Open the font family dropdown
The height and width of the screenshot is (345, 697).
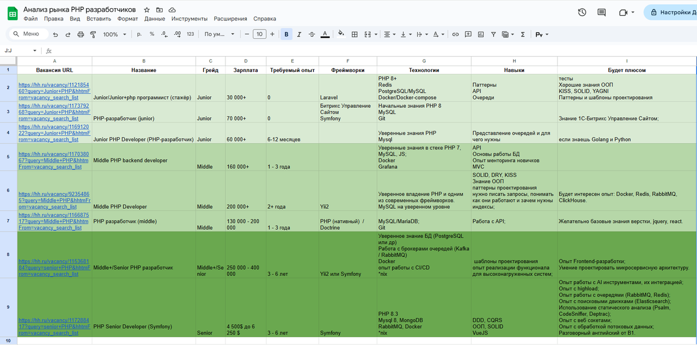pyautogui.click(x=220, y=34)
